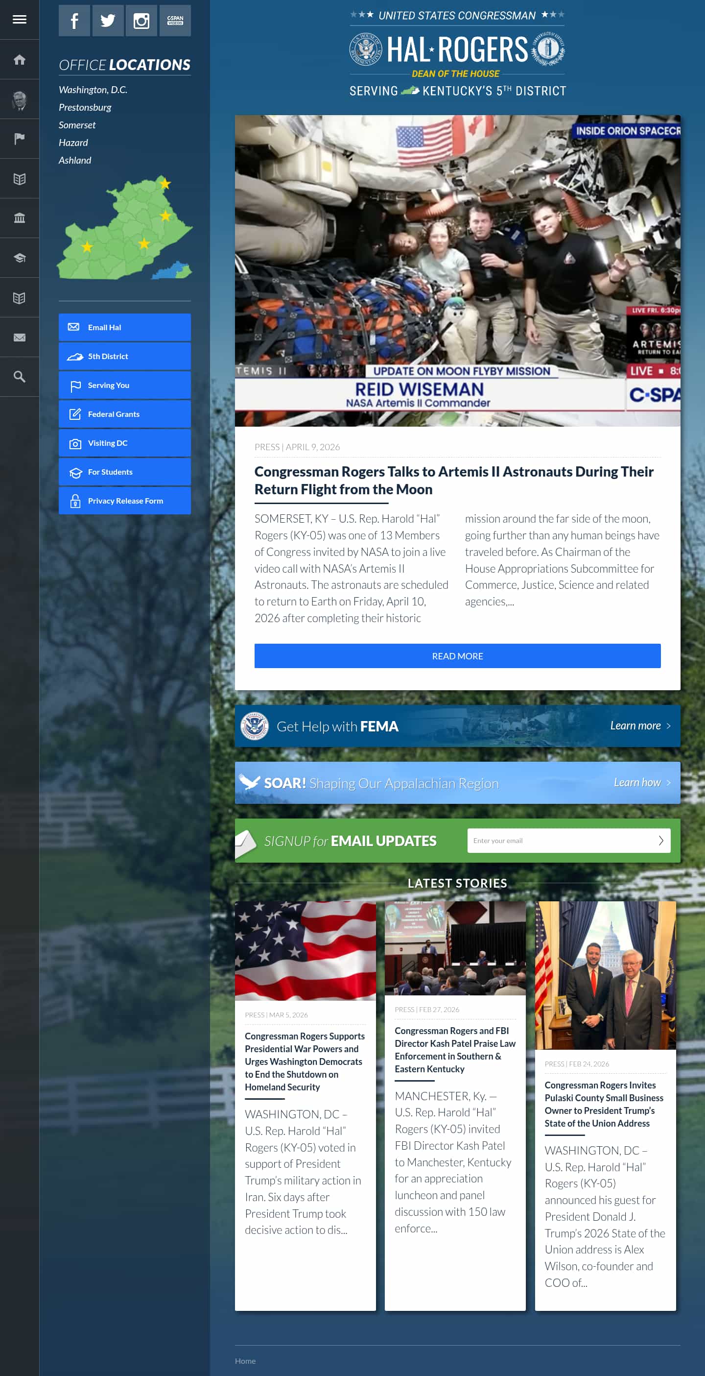Click the green 5th district map
The image size is (705, 1376).
coord(124,228)
